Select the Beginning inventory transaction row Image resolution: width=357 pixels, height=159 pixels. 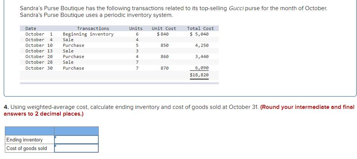click(x=88, y=34)
